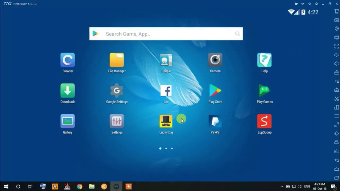Click the NoxPlayer logo in title bar
This screenshot has width=340, height=191.
7,4
